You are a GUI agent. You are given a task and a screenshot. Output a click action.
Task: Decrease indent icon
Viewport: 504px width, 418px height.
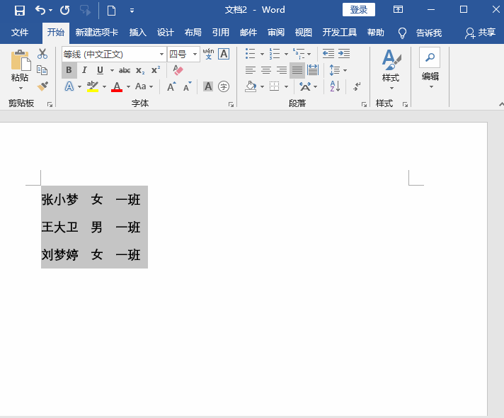(x=328, y=54)
